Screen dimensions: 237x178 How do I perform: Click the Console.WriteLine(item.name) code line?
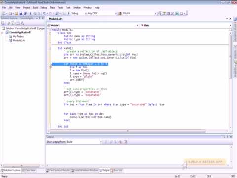[x=90, y=117]
